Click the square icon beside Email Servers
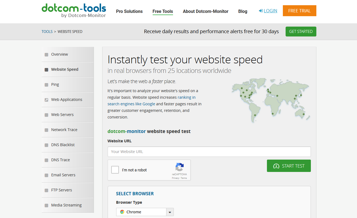 click(x=46, y=175)
